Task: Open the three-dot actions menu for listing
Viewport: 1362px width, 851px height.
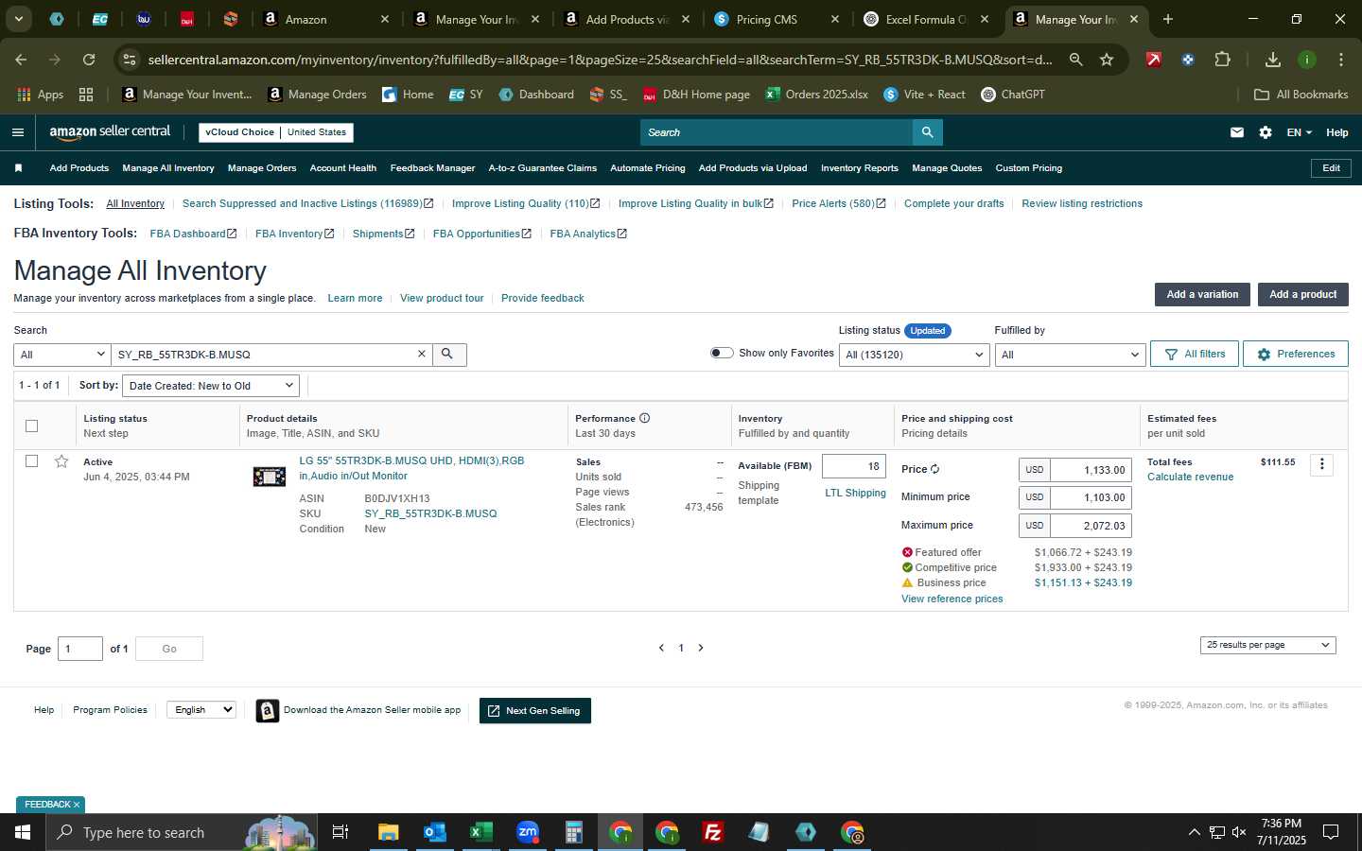Action: 1322,464
